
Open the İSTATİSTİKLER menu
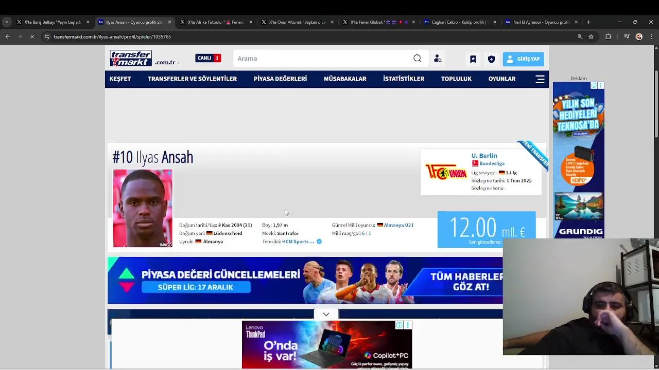tap(404, 79)
